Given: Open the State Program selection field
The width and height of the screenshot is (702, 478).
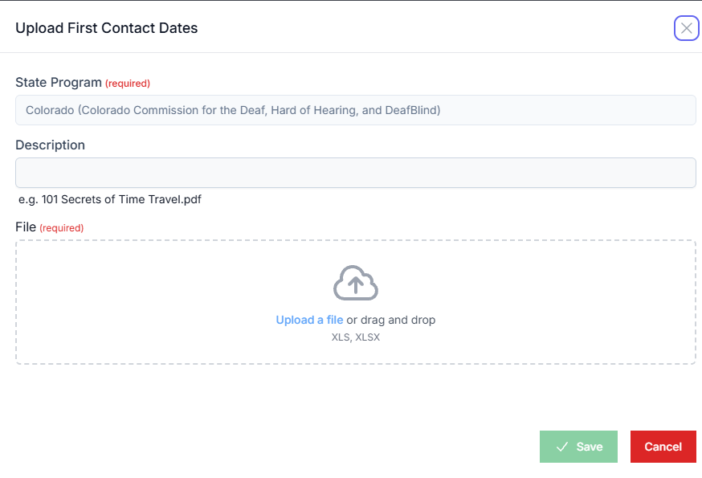Looking at the screenshot, I should 356,110.
